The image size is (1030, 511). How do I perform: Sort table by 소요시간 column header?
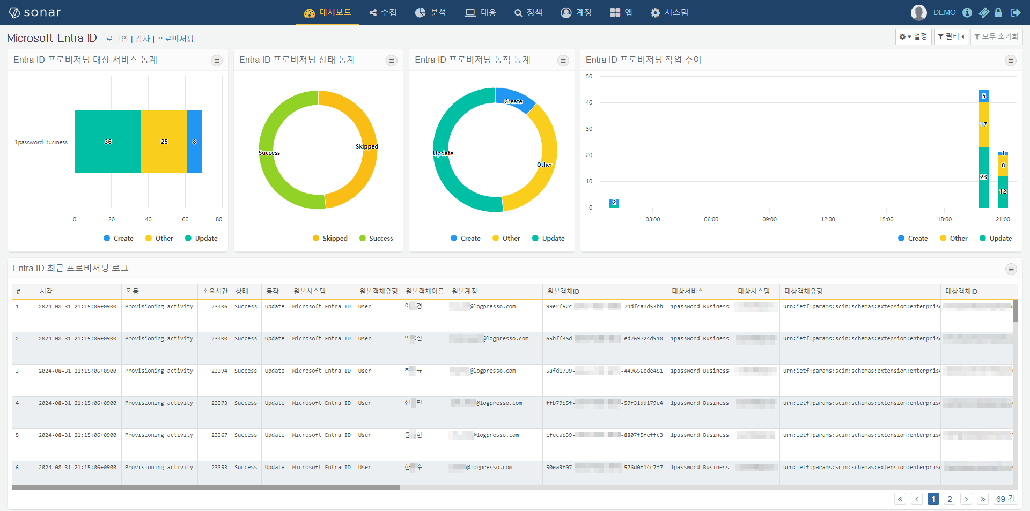pyautogui.click(x=215, y=291)
